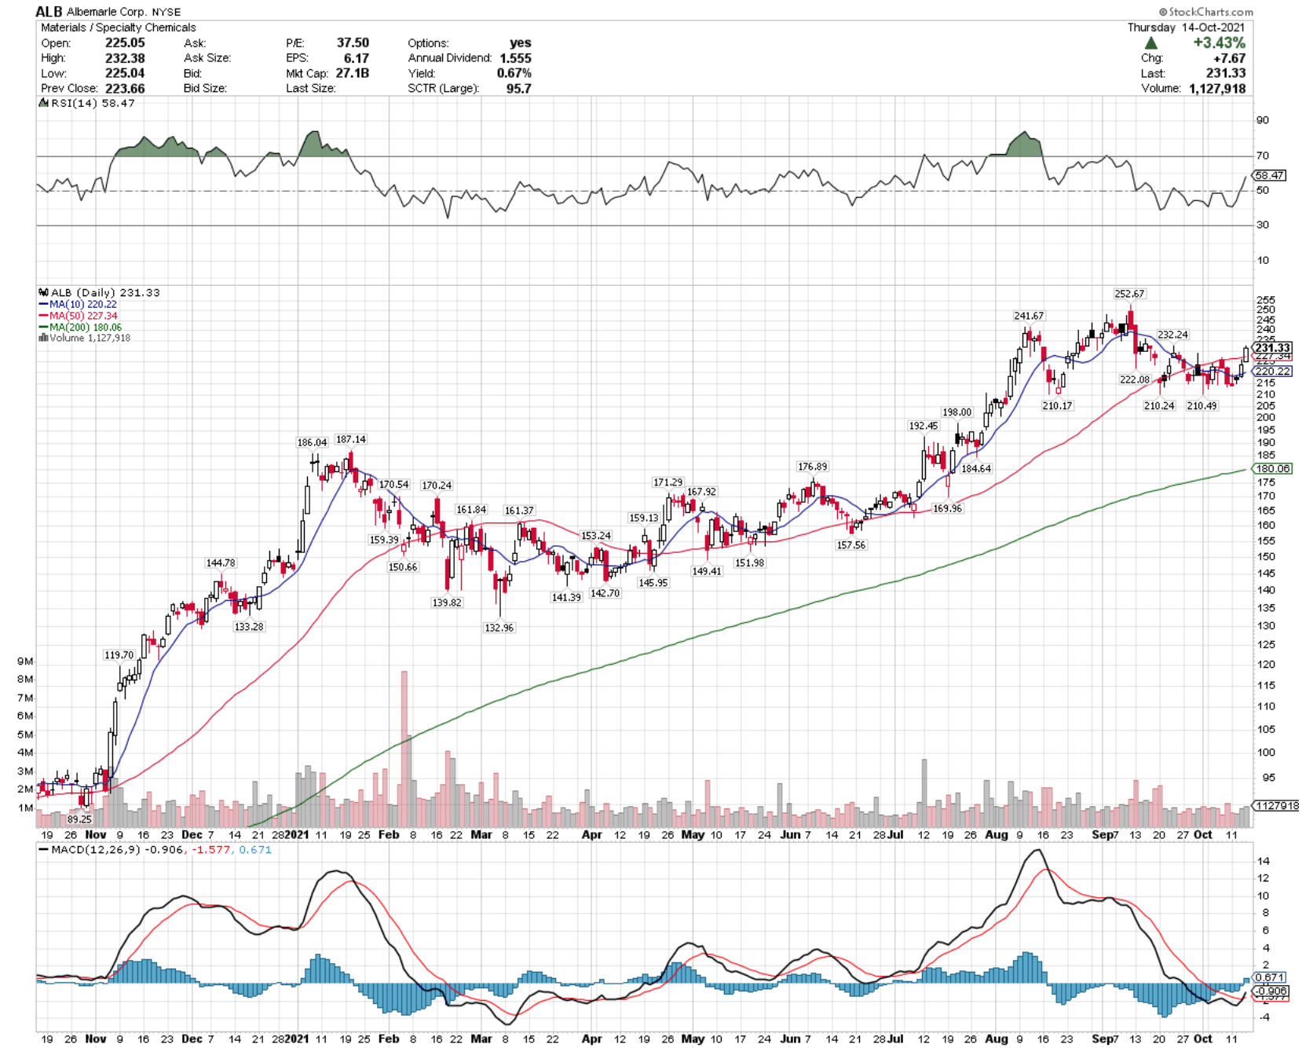The image size is (1302, 1048).
Task: Click the Yield value 0.67%
Action: pyautogui.click(x=514, y=73)
